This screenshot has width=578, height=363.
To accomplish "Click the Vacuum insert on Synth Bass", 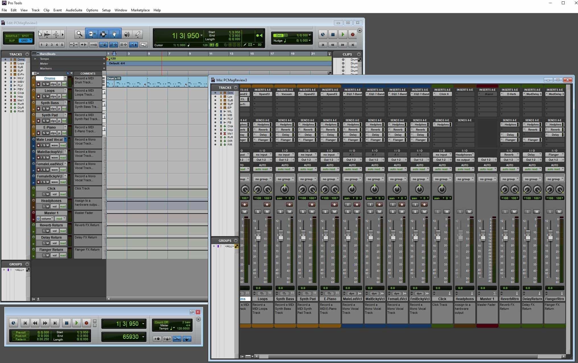I will pyautogui.click(x=286, y=94).
